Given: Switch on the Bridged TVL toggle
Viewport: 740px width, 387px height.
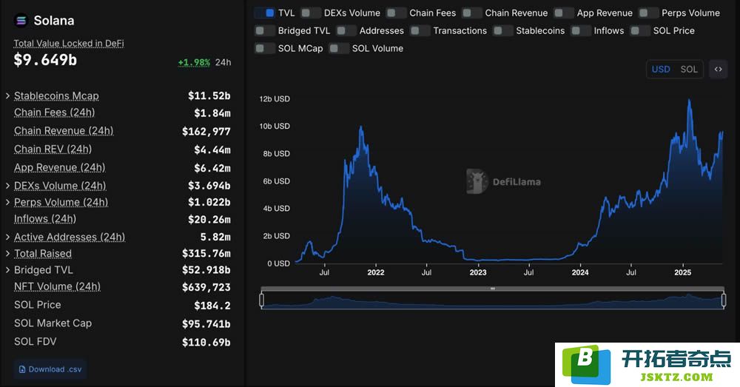Looking at the screenshot, I should pyautogui.click(x=264, y=30).
